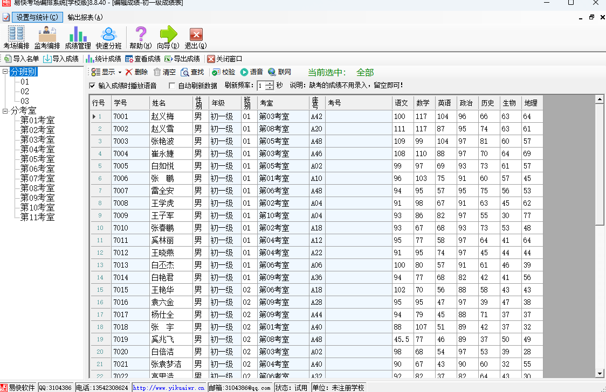Open the 显示 dropdown arrow
606x392 pixels.
120,72
